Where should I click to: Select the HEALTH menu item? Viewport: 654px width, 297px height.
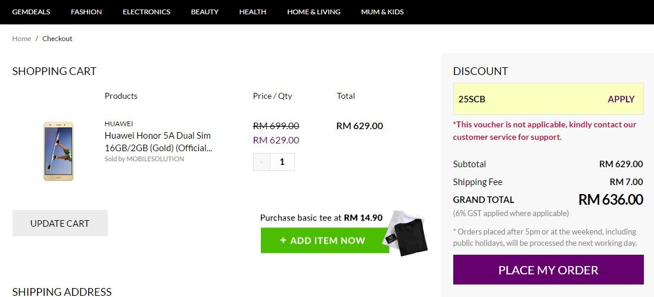tap(253, 12)
